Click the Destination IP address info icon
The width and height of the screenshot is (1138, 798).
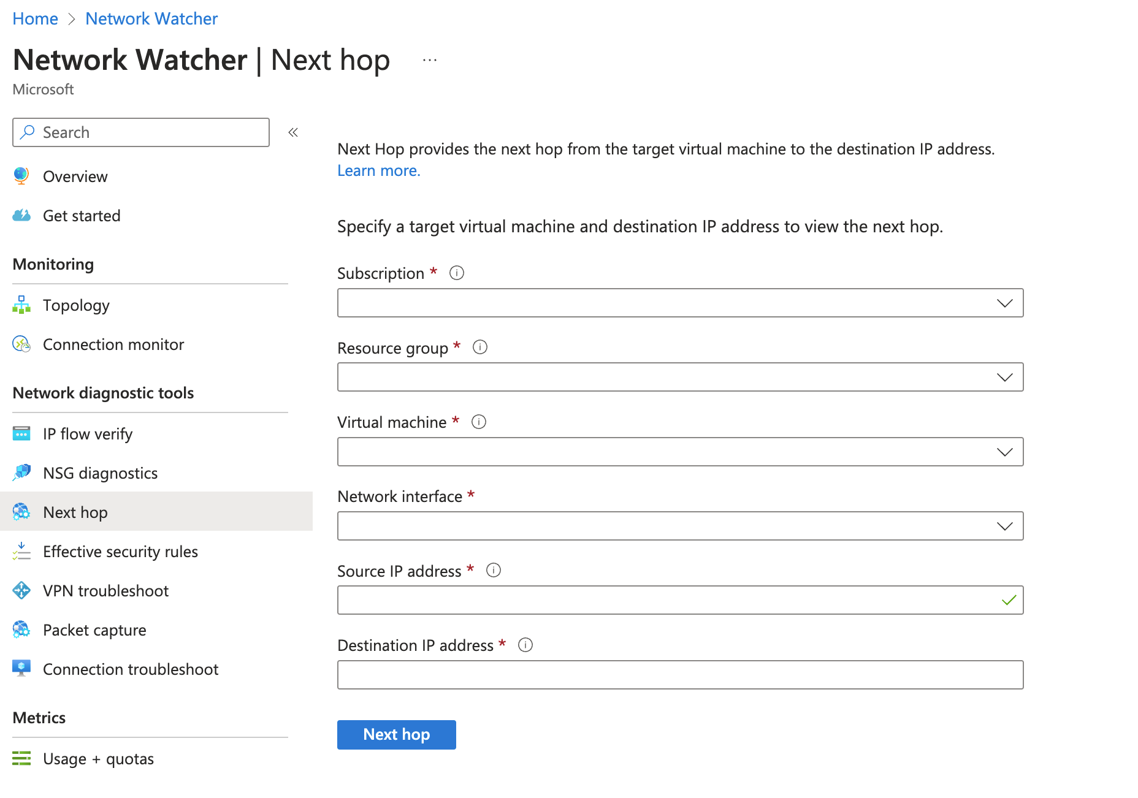tap(525, 645)
